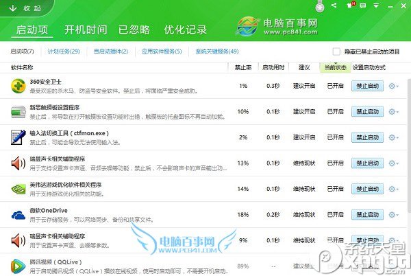411x276 pixels.
Task: Select 启动项(7) sub-tab
Action: pos(23,51)
